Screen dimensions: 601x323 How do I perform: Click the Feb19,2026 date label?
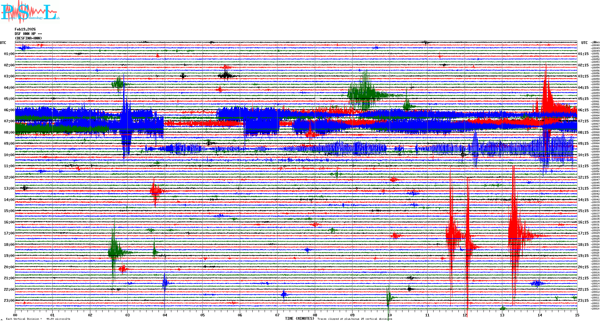pyautogui.click(x=25, y=29)
